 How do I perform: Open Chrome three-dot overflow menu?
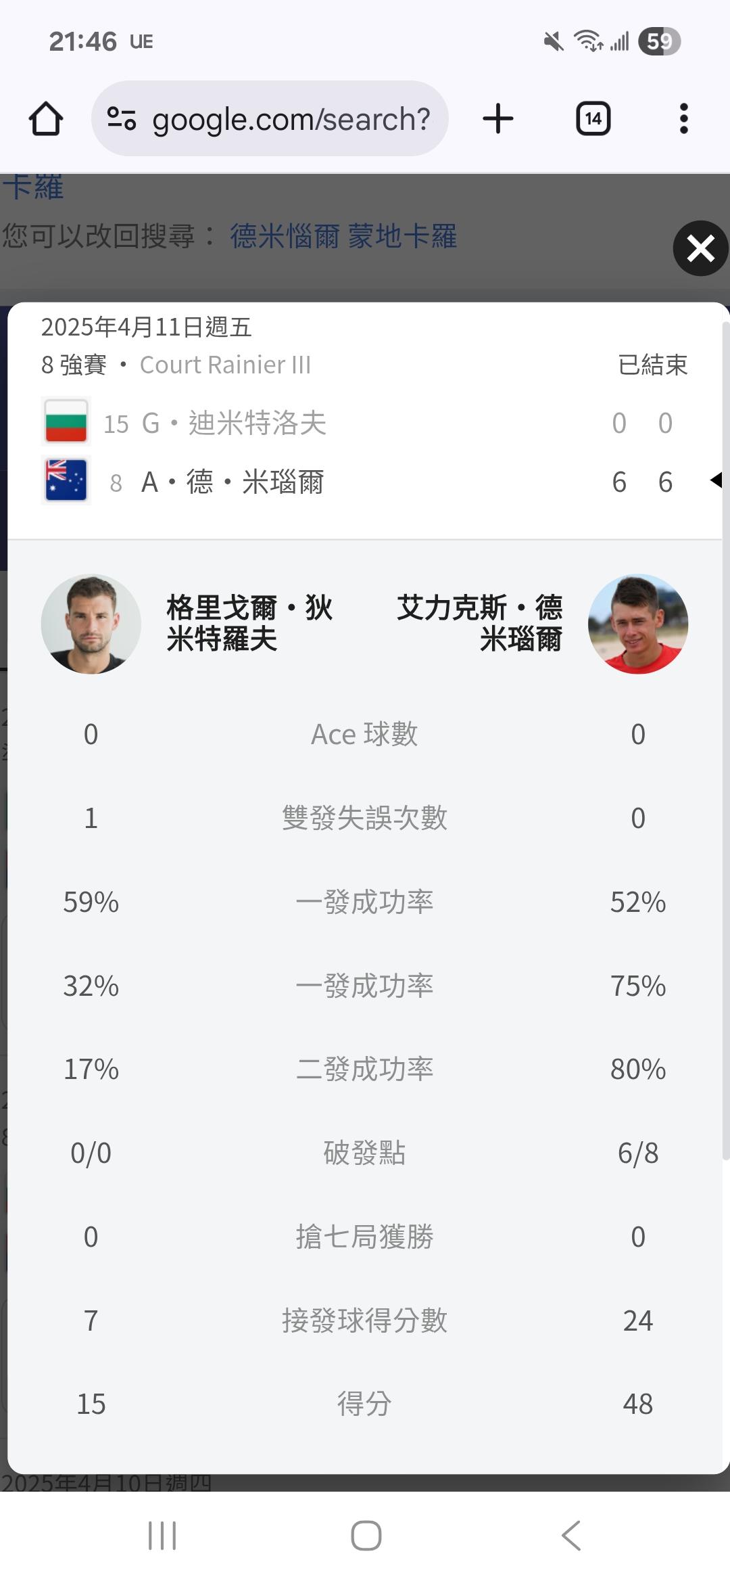(x=683, y=119)
